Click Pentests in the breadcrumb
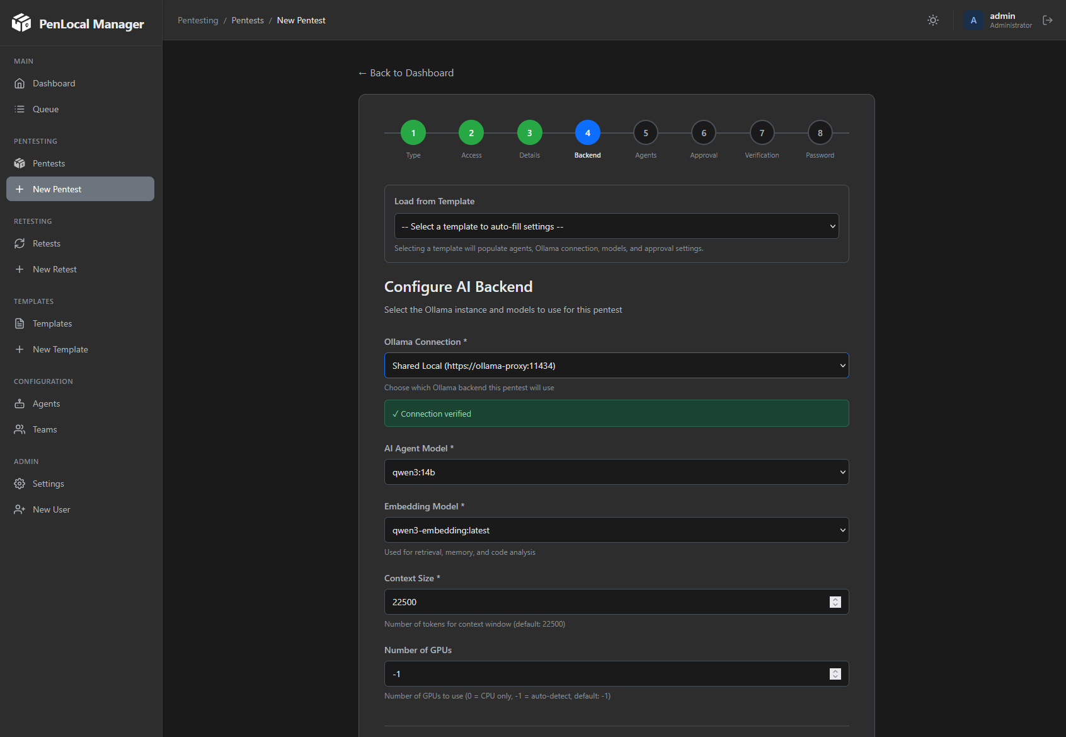The height and width of the screenshot is (737, 1066). coord(248,20)
